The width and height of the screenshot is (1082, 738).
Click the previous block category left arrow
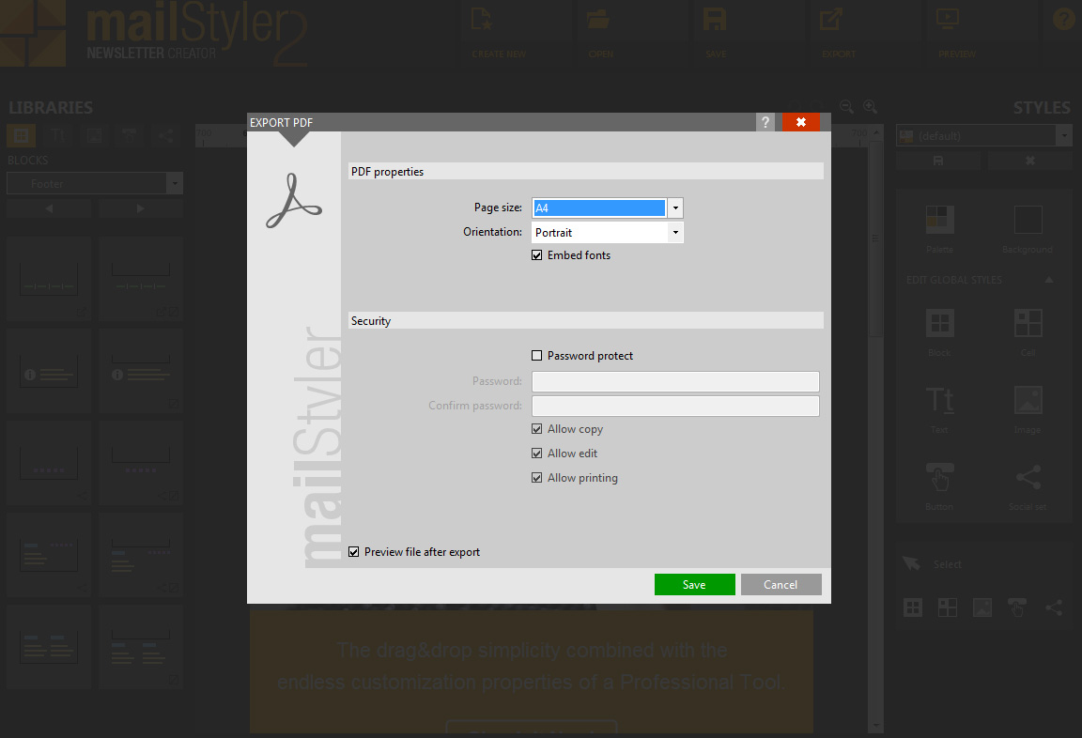pyautogui.click(x=49, y=208)
